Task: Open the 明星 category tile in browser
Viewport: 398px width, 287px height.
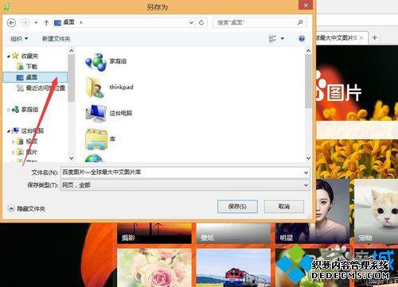Action: click(x=313, y=211)
